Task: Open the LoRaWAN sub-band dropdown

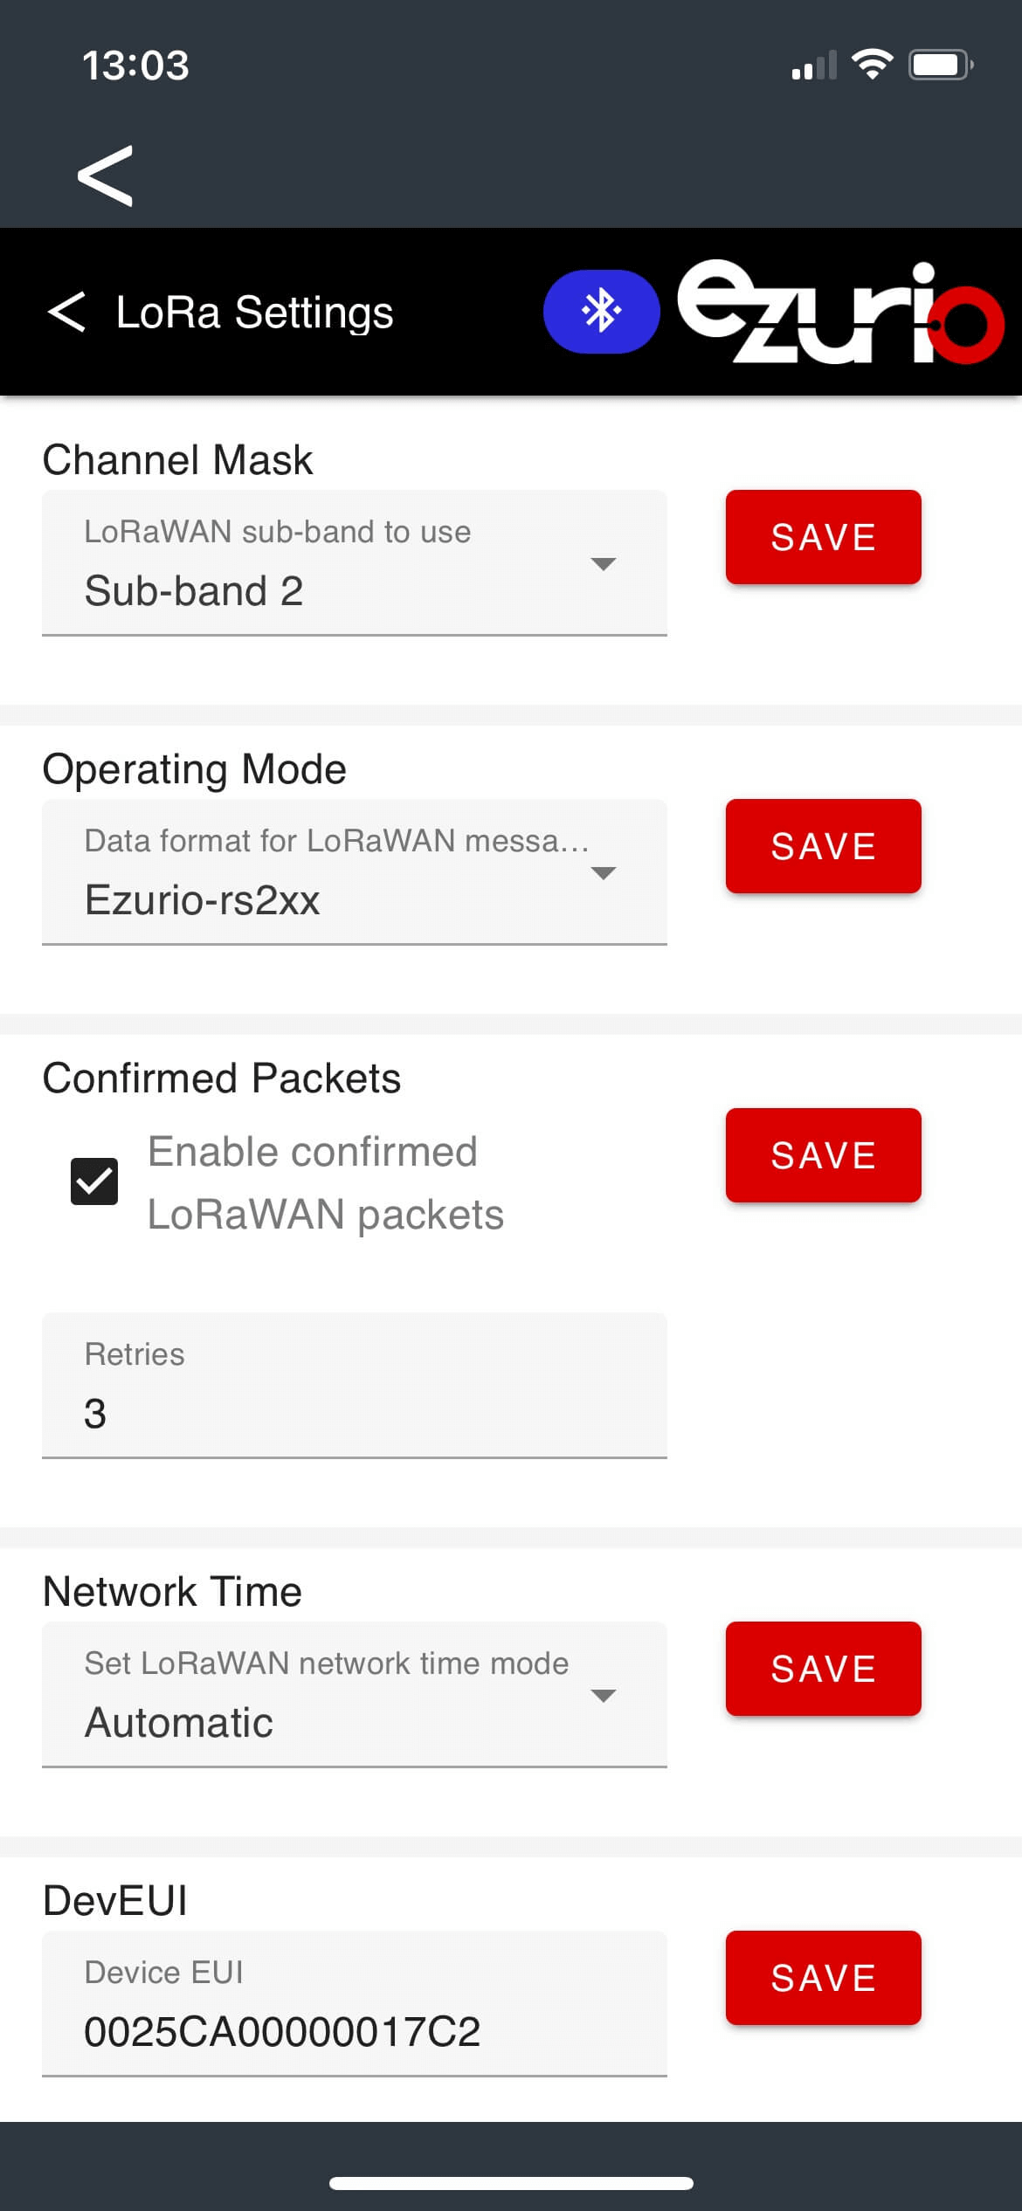Action: (x=354, y=563)
